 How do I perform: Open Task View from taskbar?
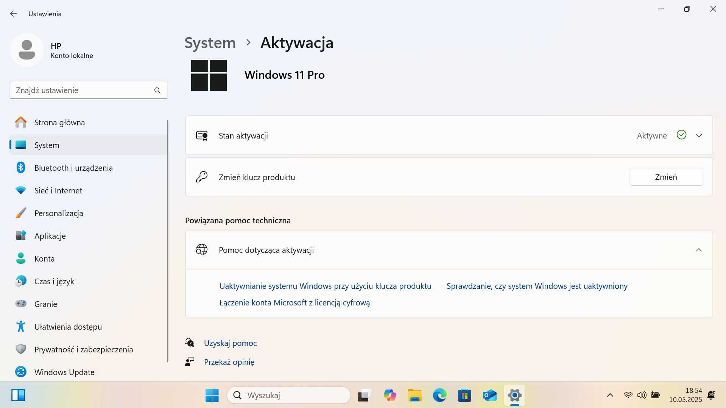point(364,396)
